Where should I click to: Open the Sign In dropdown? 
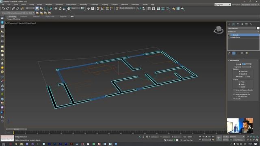(x=223, y=4)
